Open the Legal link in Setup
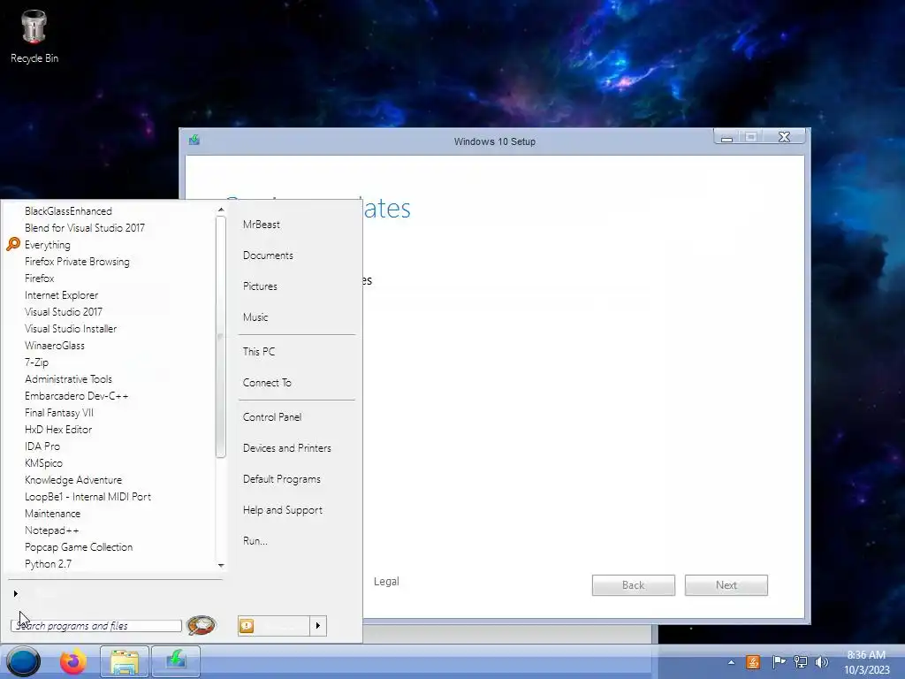The image size is (905, 679). click(386, 582)
